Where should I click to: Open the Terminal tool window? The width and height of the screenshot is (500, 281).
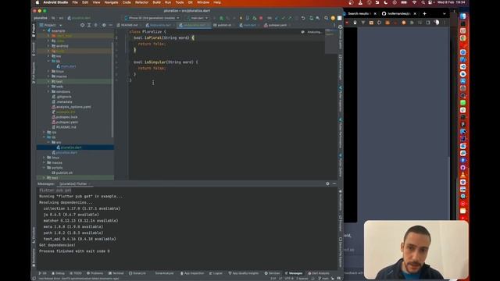coord(116,273)
